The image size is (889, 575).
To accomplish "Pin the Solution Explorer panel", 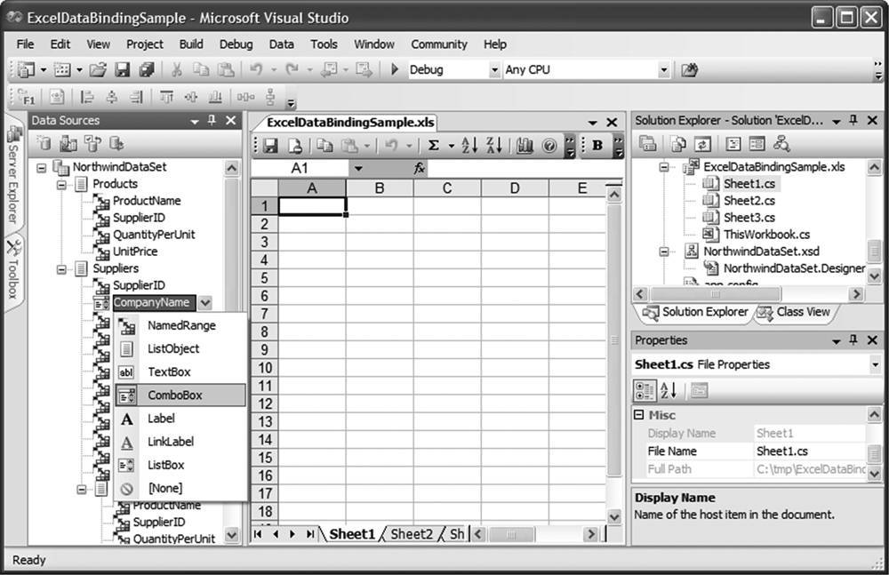I will (853, 120).
